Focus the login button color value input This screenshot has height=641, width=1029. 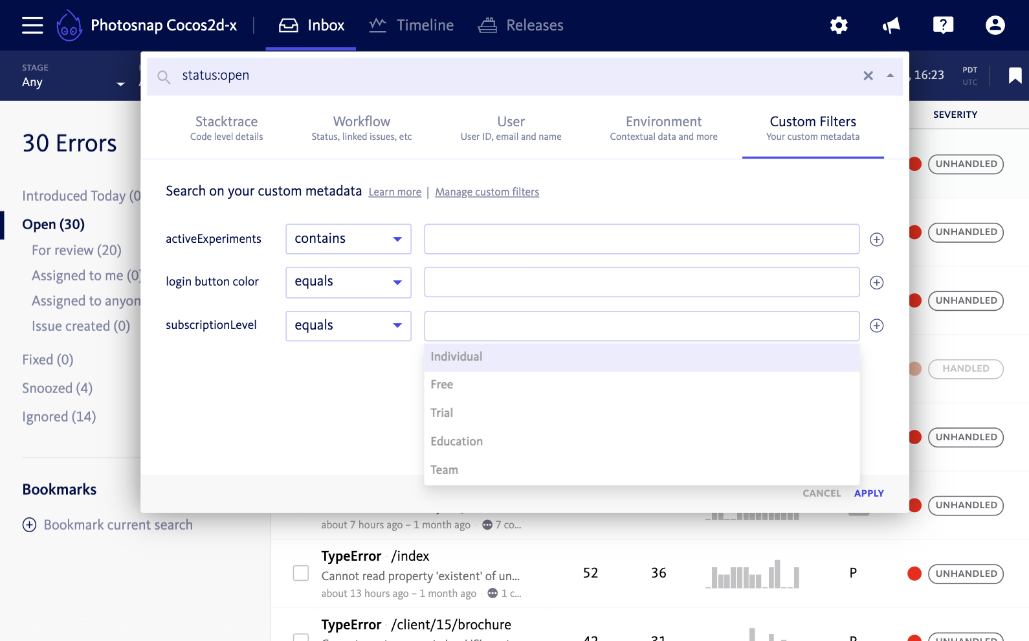(641, 282)
